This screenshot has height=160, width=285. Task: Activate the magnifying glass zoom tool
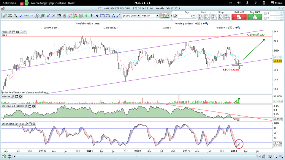coord(16,16)
